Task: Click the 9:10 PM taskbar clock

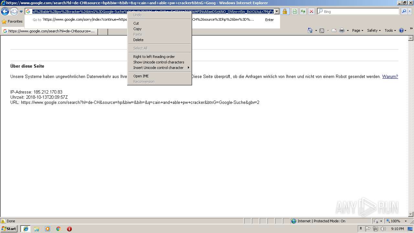Action: pyautogui.click(x=397, y=229)
